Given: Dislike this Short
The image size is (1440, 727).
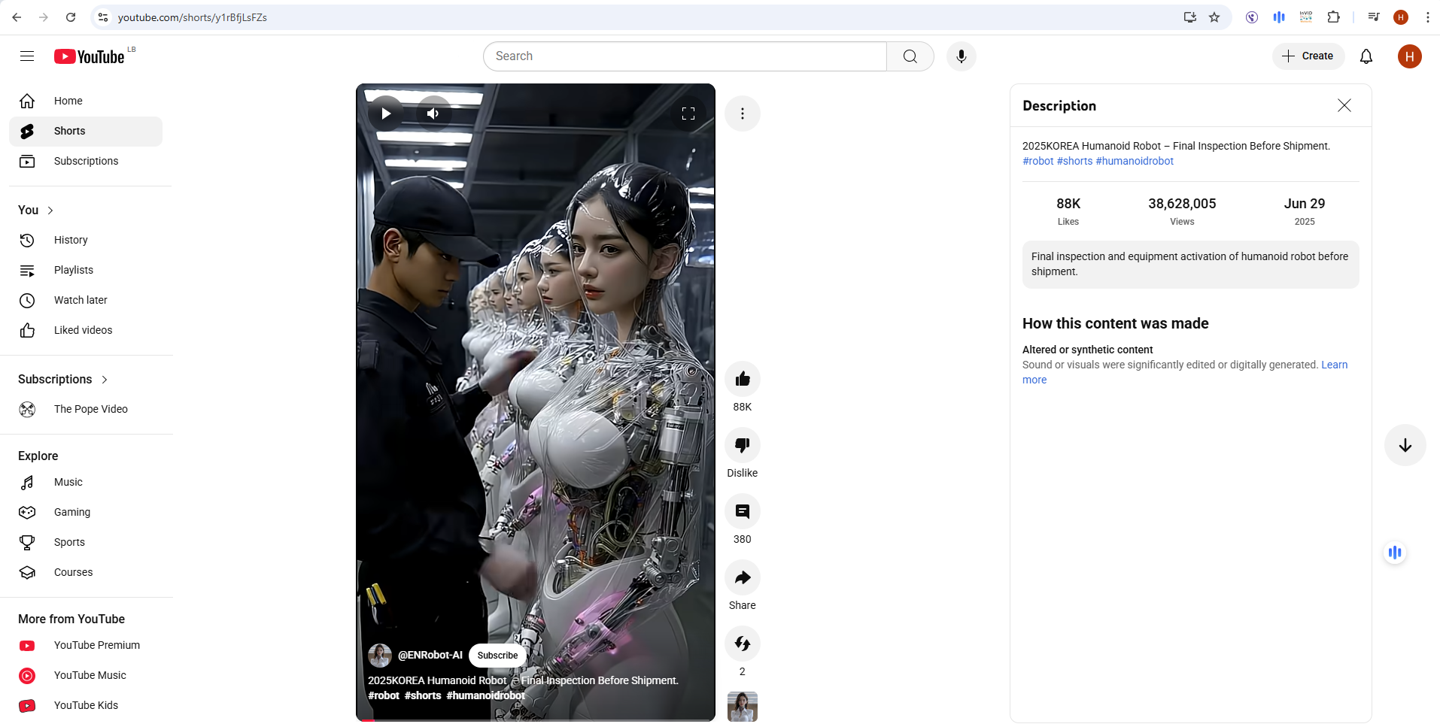Looking at the screenshot, I should [x=743, y=444].
